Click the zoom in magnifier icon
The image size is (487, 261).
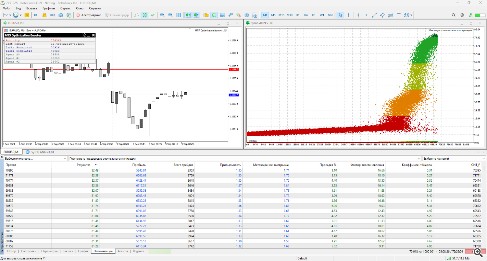click(162, 15)
